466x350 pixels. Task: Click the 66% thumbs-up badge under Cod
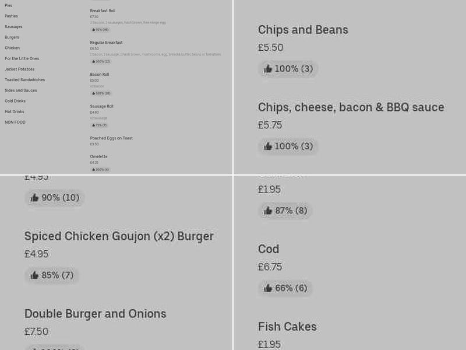285,288
